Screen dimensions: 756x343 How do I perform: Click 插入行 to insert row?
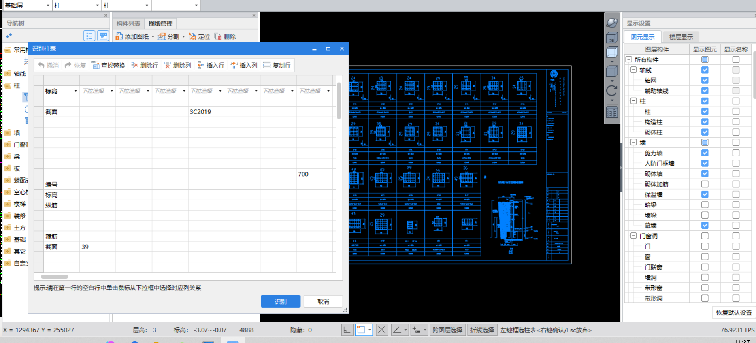pyautogui.click(x=211, y=65)
